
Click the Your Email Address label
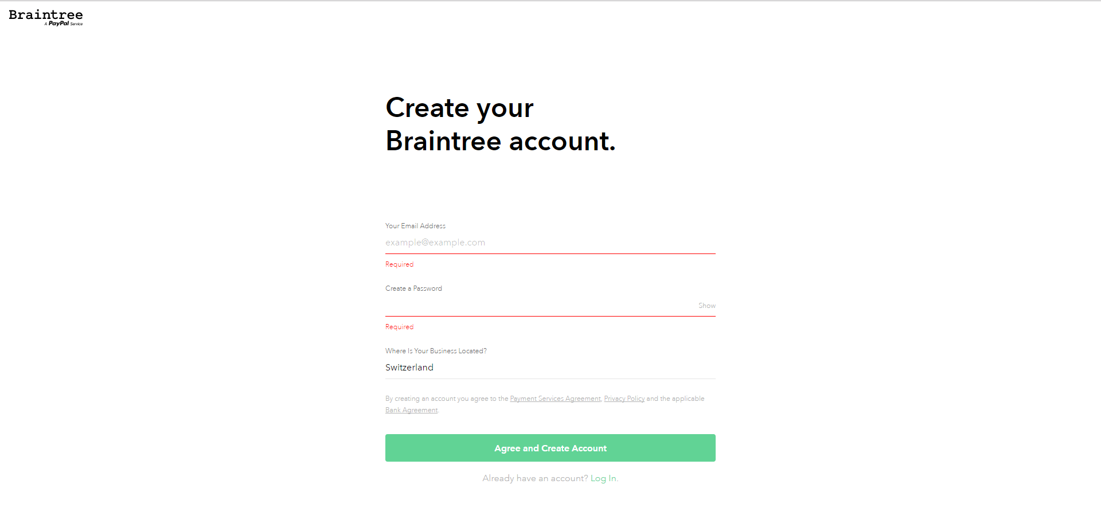[415, 225]
